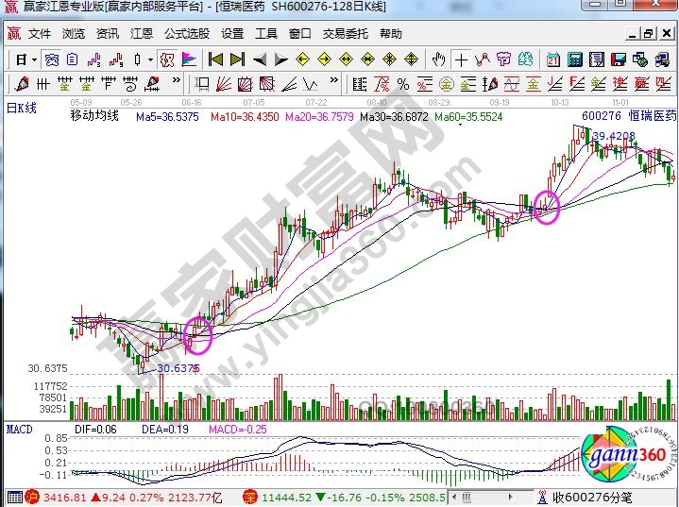Jump to first record with skip-back arrow

[215, 59]
